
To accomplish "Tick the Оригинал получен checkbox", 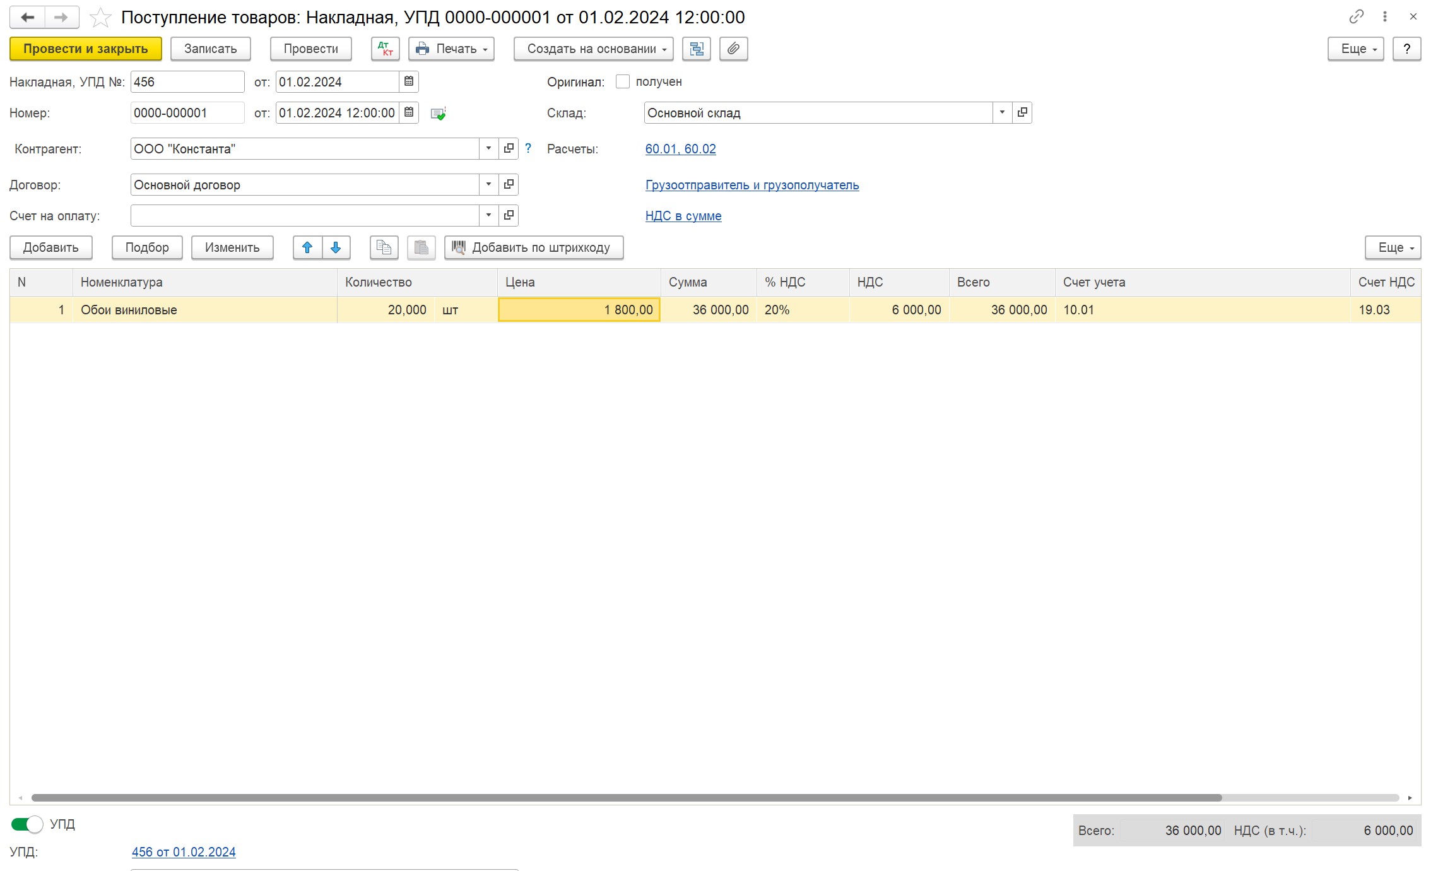I will click(x=623, y=81).
